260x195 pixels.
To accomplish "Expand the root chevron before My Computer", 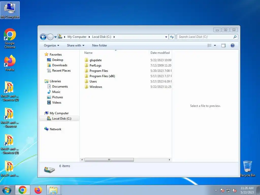I will click(x=65, y=37).
